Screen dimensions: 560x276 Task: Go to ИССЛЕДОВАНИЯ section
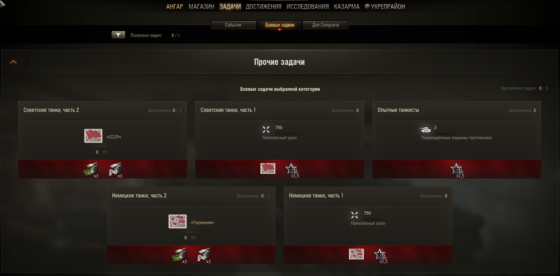pyautogui.click(x=308, y=7)
